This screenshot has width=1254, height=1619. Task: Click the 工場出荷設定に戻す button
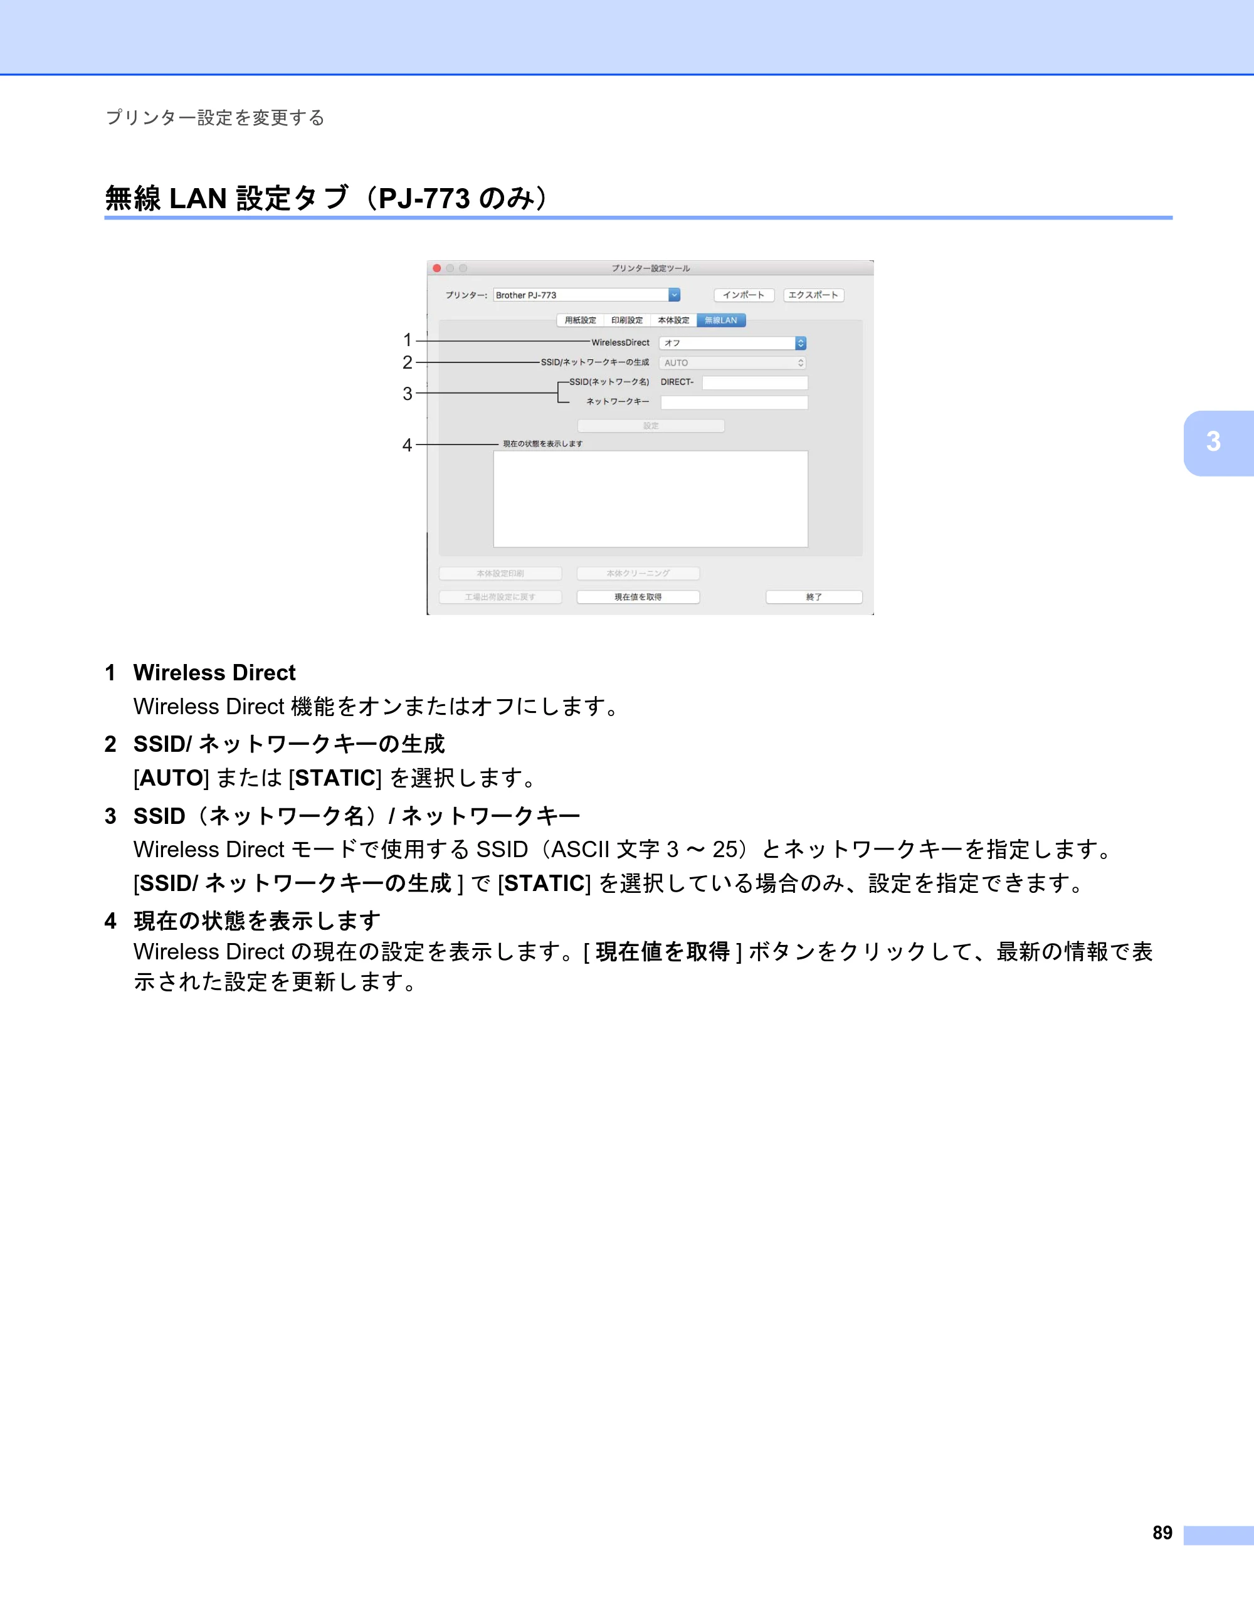coord(500,598)
